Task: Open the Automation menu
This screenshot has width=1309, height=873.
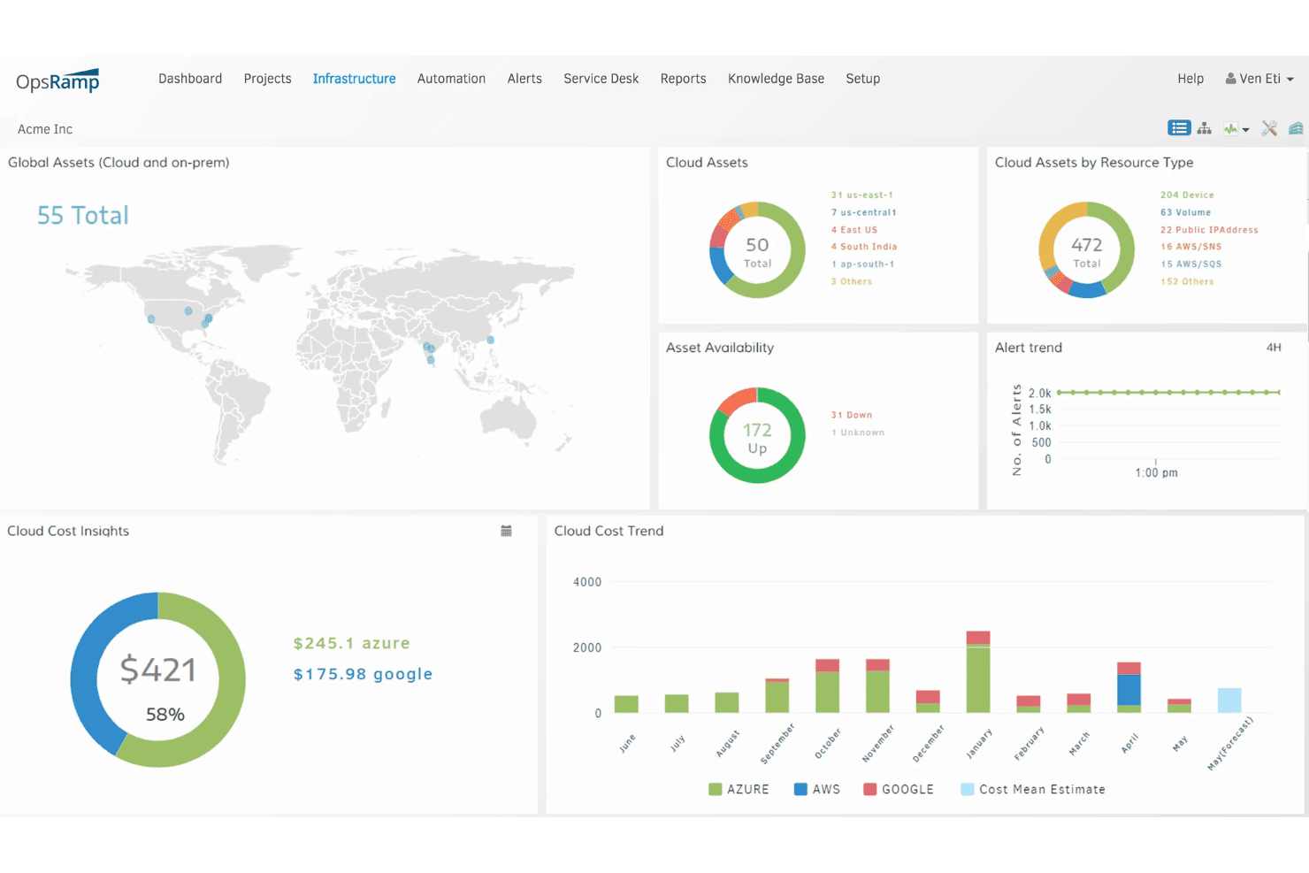Action: (451, 79)
